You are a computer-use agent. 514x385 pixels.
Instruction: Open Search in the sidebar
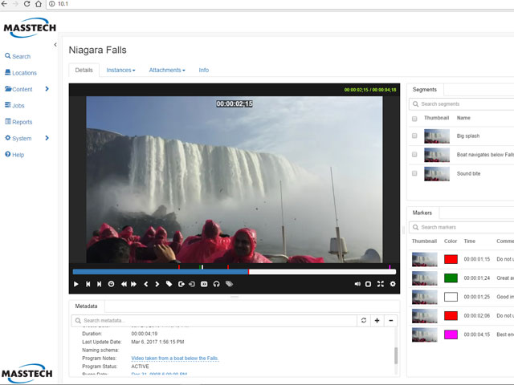[x=18, y=56]
